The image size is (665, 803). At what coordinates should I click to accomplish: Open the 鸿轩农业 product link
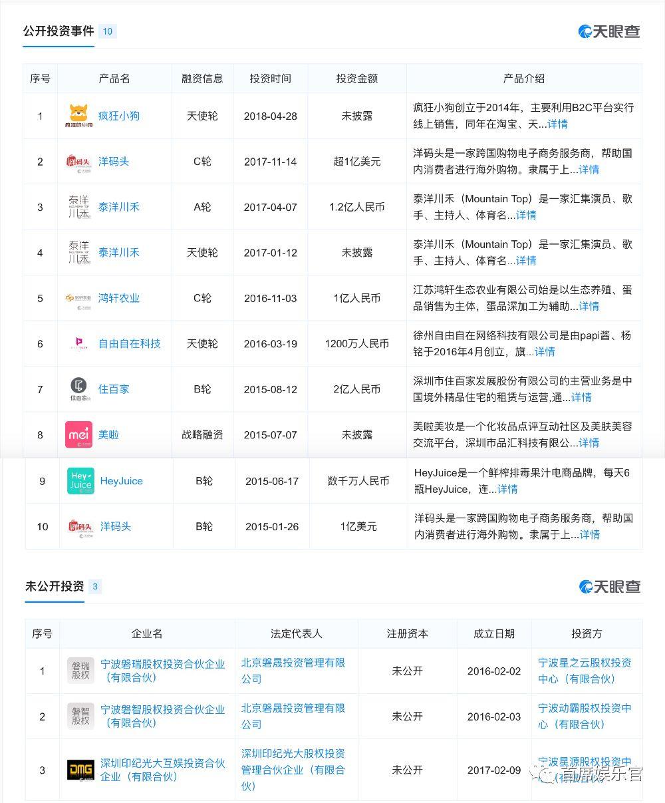point(119,298)
